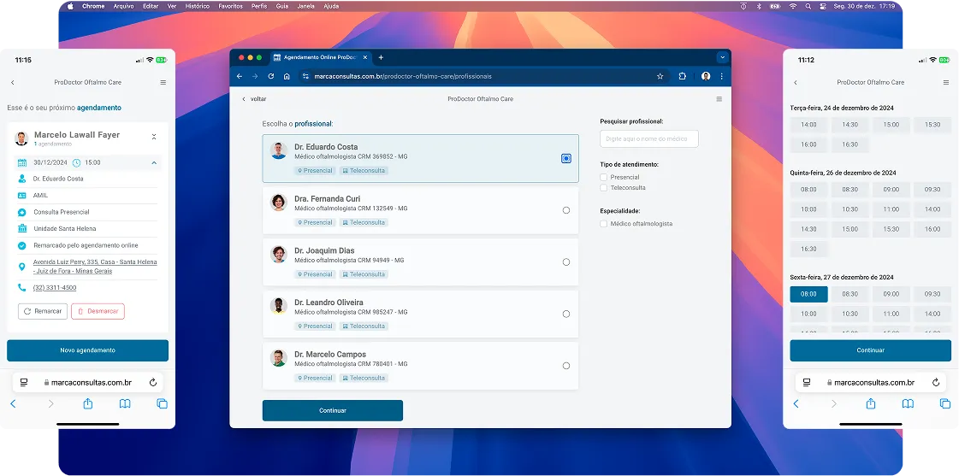
Task: Reload the page using Chrome's refresh icon
Action: (270, 76)
